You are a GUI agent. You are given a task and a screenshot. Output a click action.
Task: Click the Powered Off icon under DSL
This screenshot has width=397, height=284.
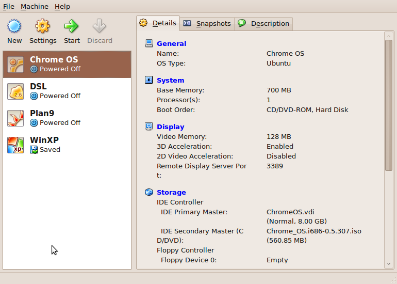click(x=34, y=96)
